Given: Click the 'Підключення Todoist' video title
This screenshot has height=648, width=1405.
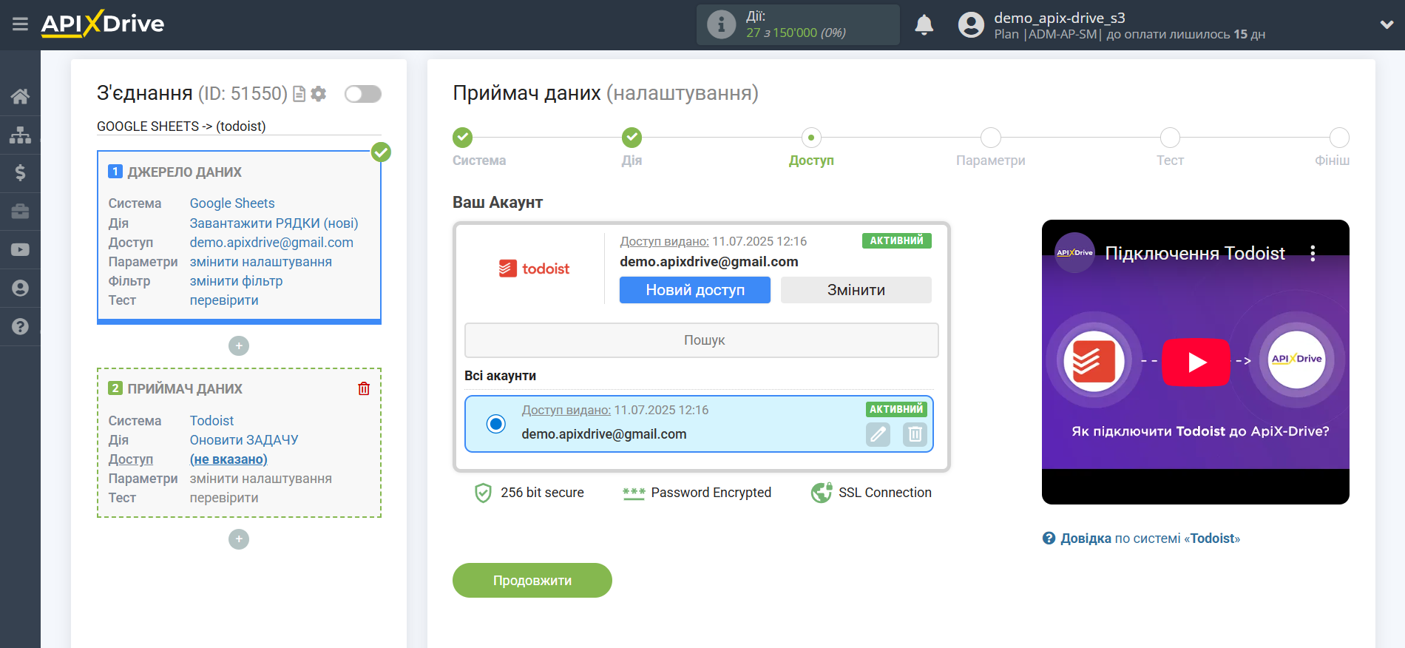Looking at the screenshot, I should pos(1195,254).
